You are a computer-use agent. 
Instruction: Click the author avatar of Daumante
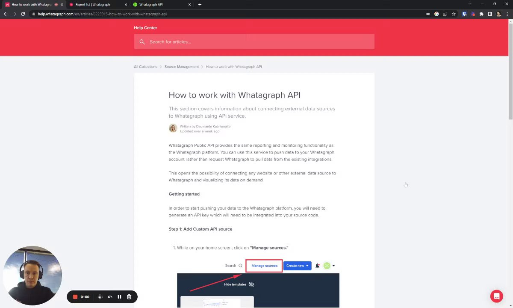[173, 128]
